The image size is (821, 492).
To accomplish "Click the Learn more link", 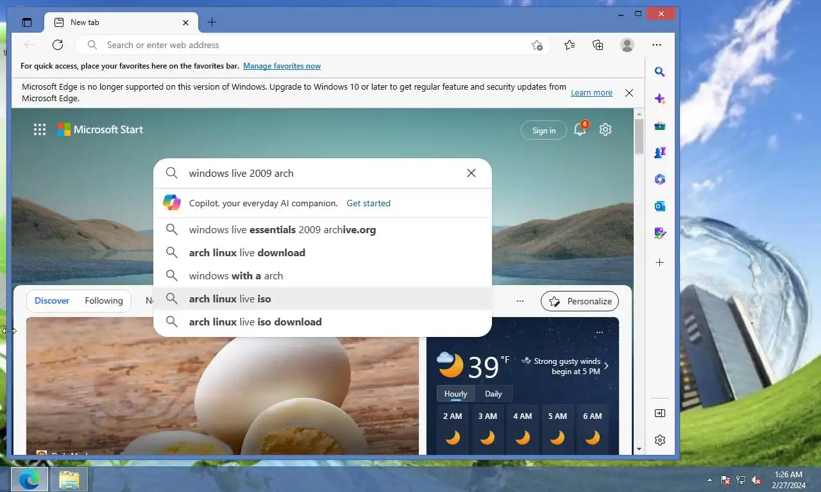I will click(x=591, y=93).
